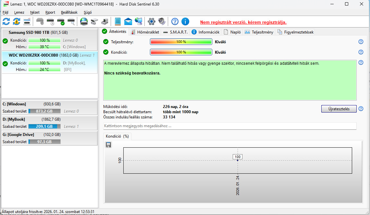Click the Nem regisztrált verzió registration link

[x=243, y=22]
